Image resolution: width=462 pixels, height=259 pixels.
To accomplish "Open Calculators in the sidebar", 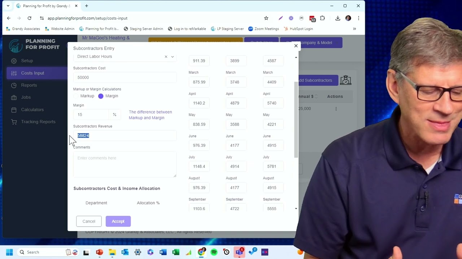I will pos(32,110).
